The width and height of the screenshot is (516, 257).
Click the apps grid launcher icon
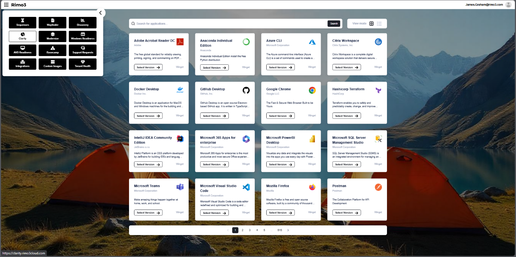pyautogui.click(x=6, y=5)
